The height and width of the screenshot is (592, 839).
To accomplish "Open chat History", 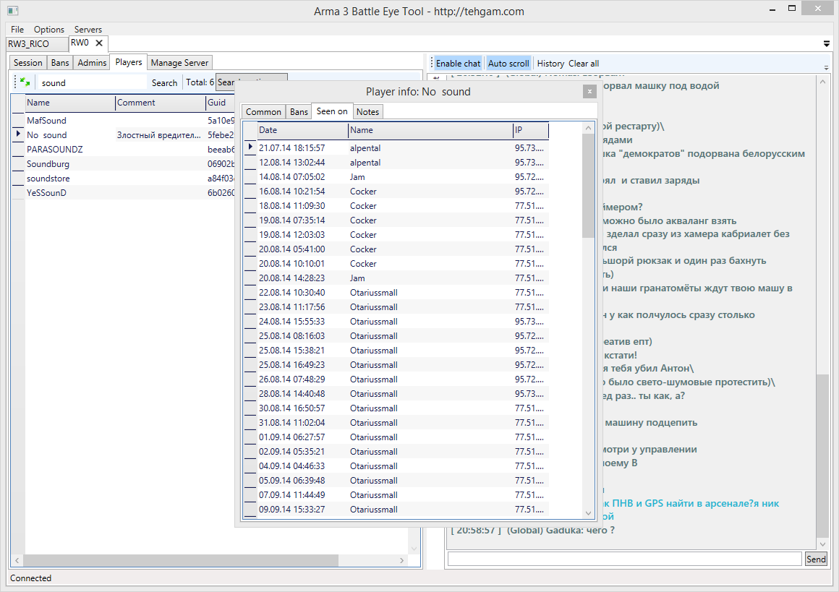I will [550, 63].
